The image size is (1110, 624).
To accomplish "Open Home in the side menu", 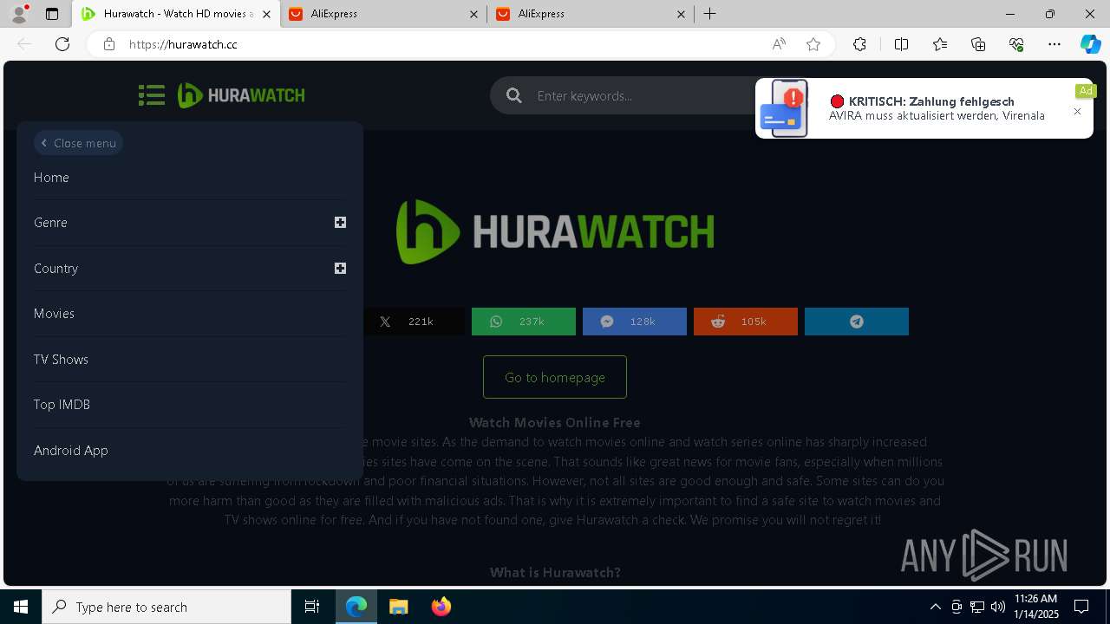I will pyautogui.click(x=51, y=177).
